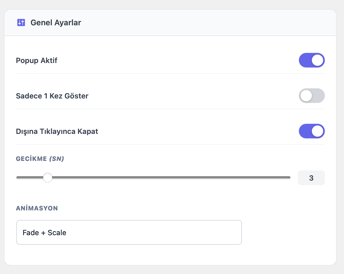Screen dimensions: 344x274
Task: Click the sliders icon beside Genel Ayarlar
Action: tap(21, 23)
